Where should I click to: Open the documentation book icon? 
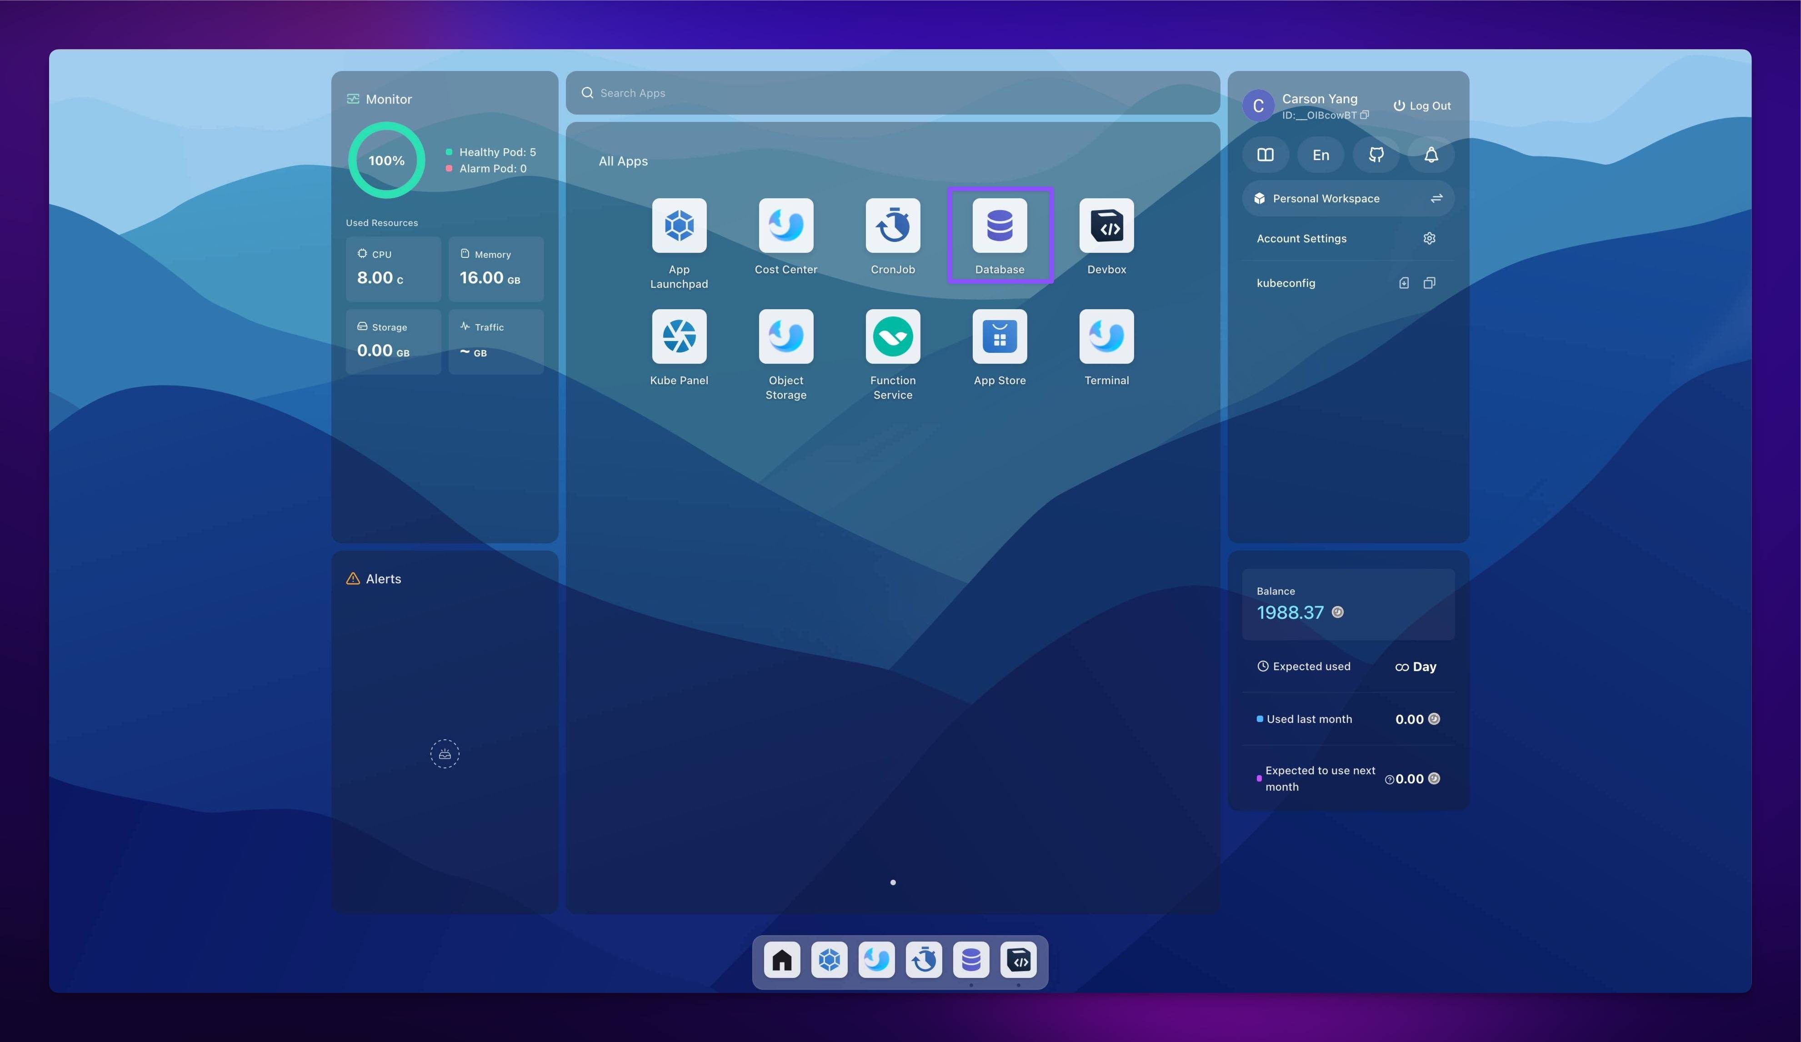[1265, 155]
